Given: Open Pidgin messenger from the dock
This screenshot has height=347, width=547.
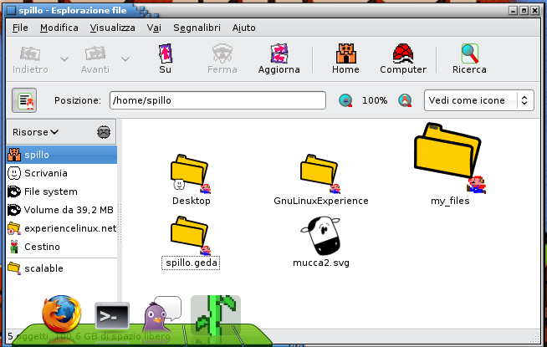Looking at the screenshot, I should point(162,314).
